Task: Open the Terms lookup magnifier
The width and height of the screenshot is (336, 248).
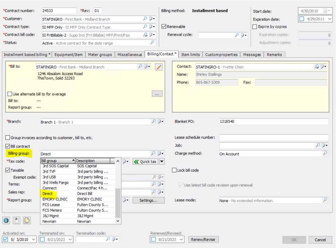Action: click(154, 184)
